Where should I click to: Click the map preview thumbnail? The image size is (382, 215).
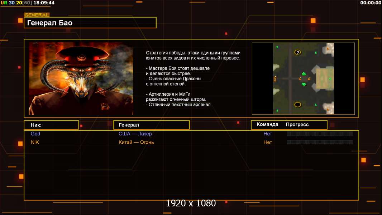303,78
